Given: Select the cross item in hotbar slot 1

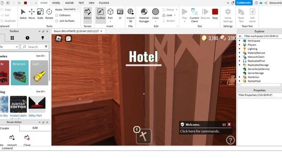Looking at the screenshot, I should pos(144,136).
